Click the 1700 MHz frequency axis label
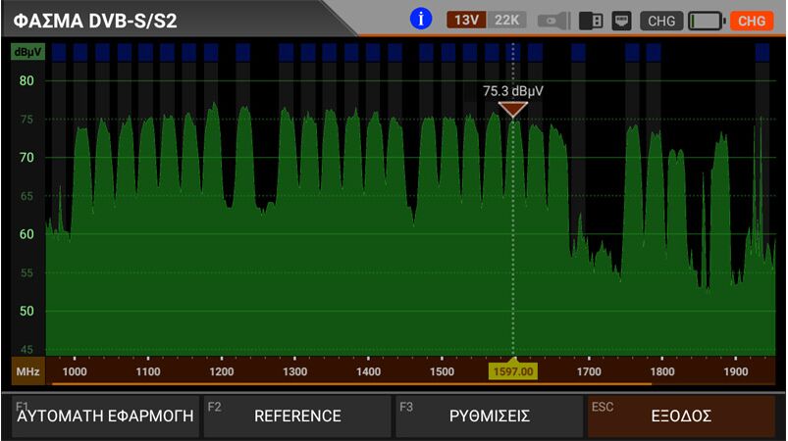This screenshot has width=788, height=441. [x=589, y=371]
